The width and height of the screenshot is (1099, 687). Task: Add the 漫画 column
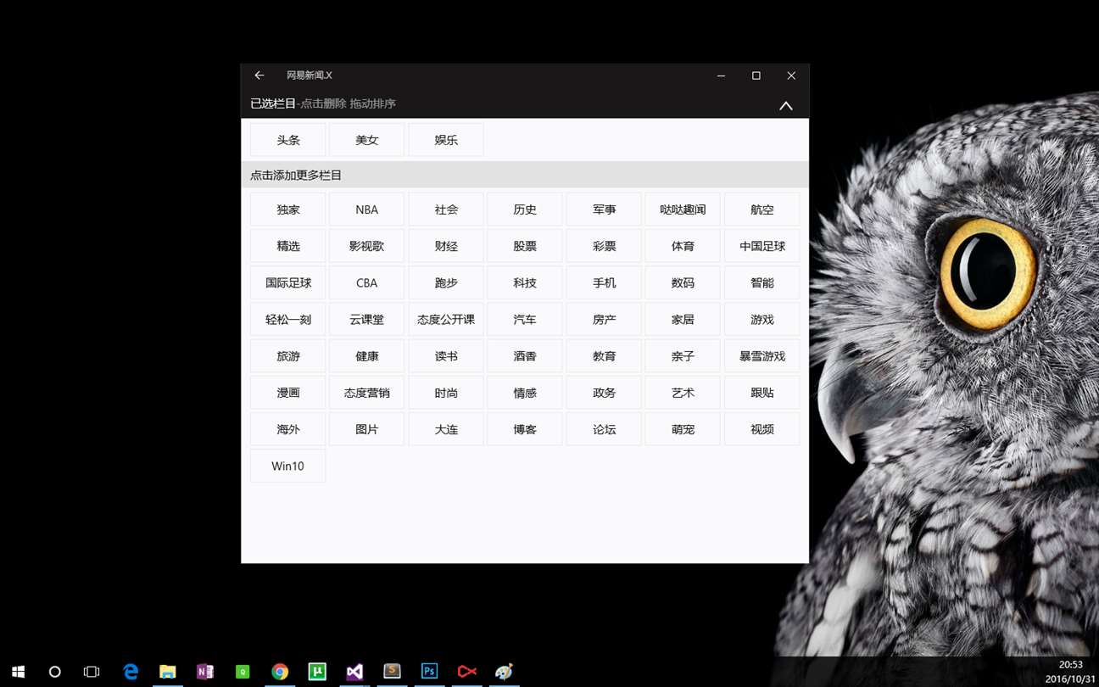tap(288, 393)
